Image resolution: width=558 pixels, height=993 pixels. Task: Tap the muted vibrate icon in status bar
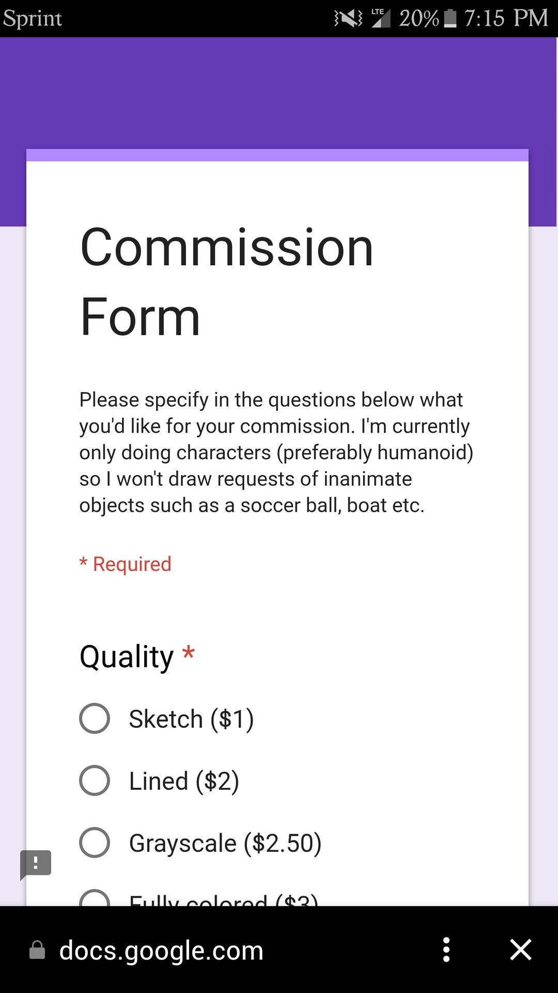pyautogui.click(x=348, y=19)
